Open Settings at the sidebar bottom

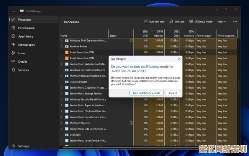click(33, 146)
